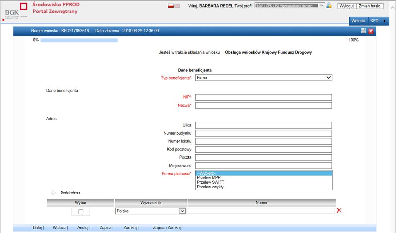Screen dimensions: 396x233
Task: Open the Polska Wyznacznik dropdown
Action: (151, 211)
